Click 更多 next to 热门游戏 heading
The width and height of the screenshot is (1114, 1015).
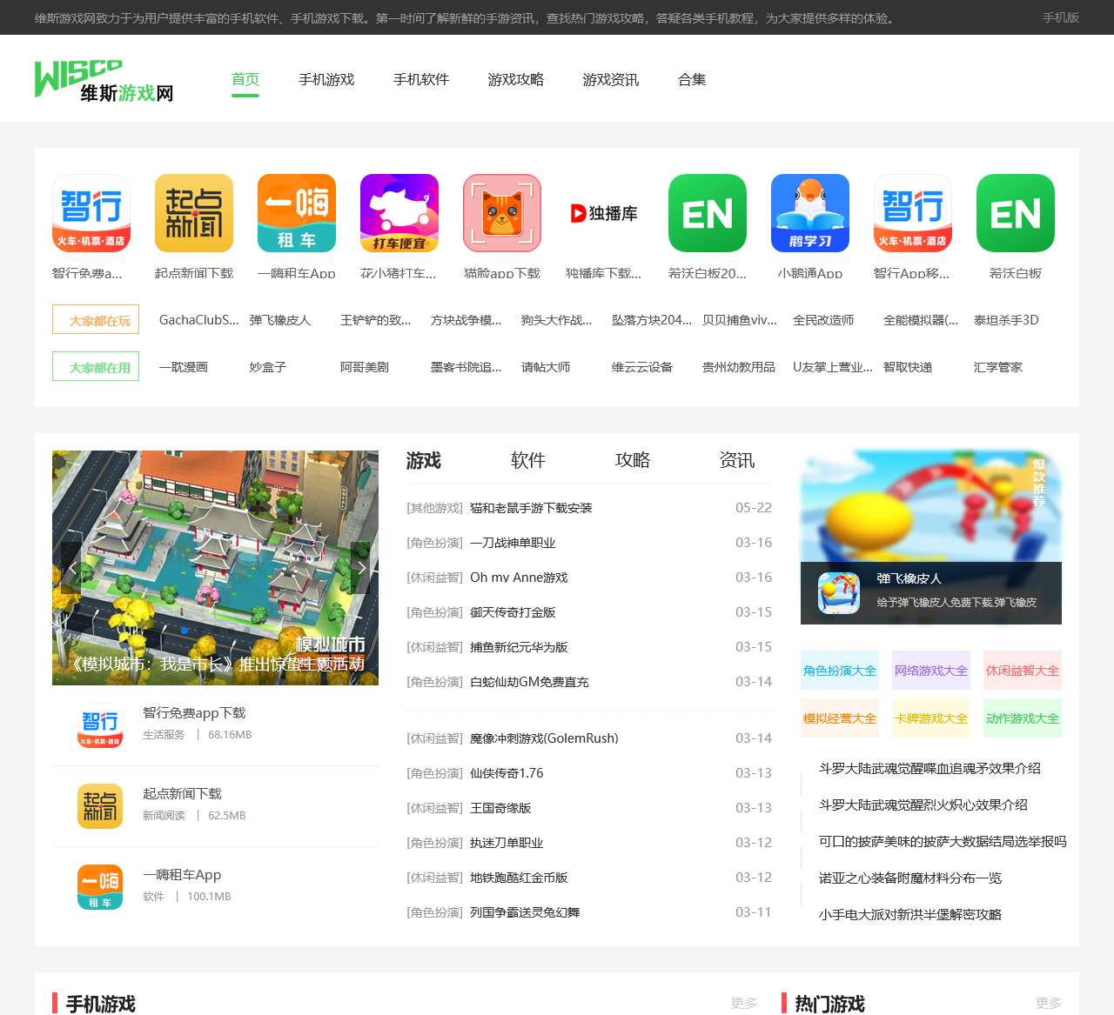tap(1049, 1004)
